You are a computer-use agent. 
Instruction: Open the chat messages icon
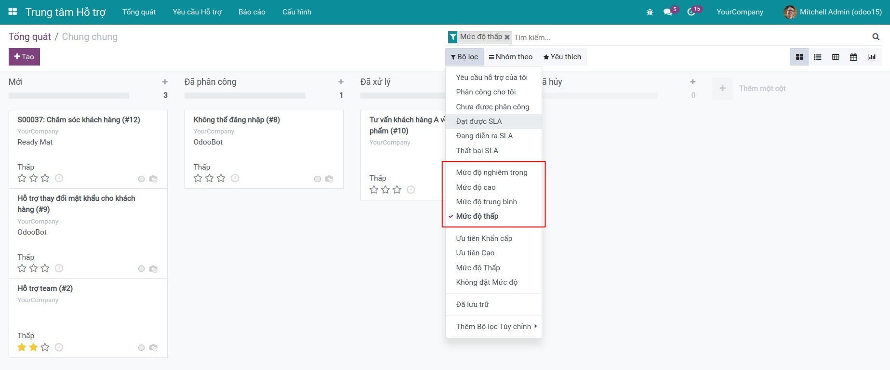pos(667,12)
